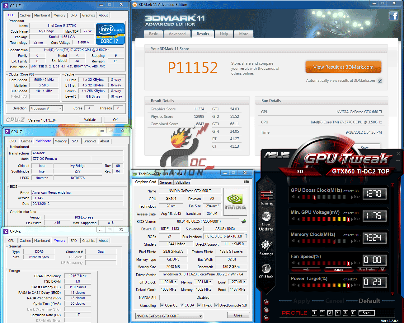
Task: Toggle the CUDA checkbox in GPU-Z
Action: (x=182, y=305)
